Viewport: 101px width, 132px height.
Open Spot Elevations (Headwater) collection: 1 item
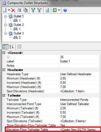(79, 91)
